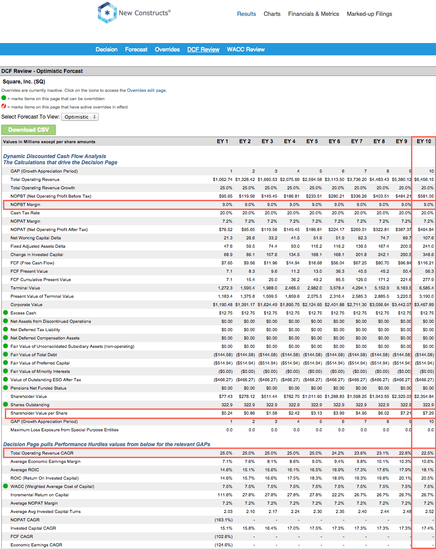Click the Shareholder Value per Share label
The height and width of the screenshot is (549, 436).
pyautogui.click(x=39, y=413)
